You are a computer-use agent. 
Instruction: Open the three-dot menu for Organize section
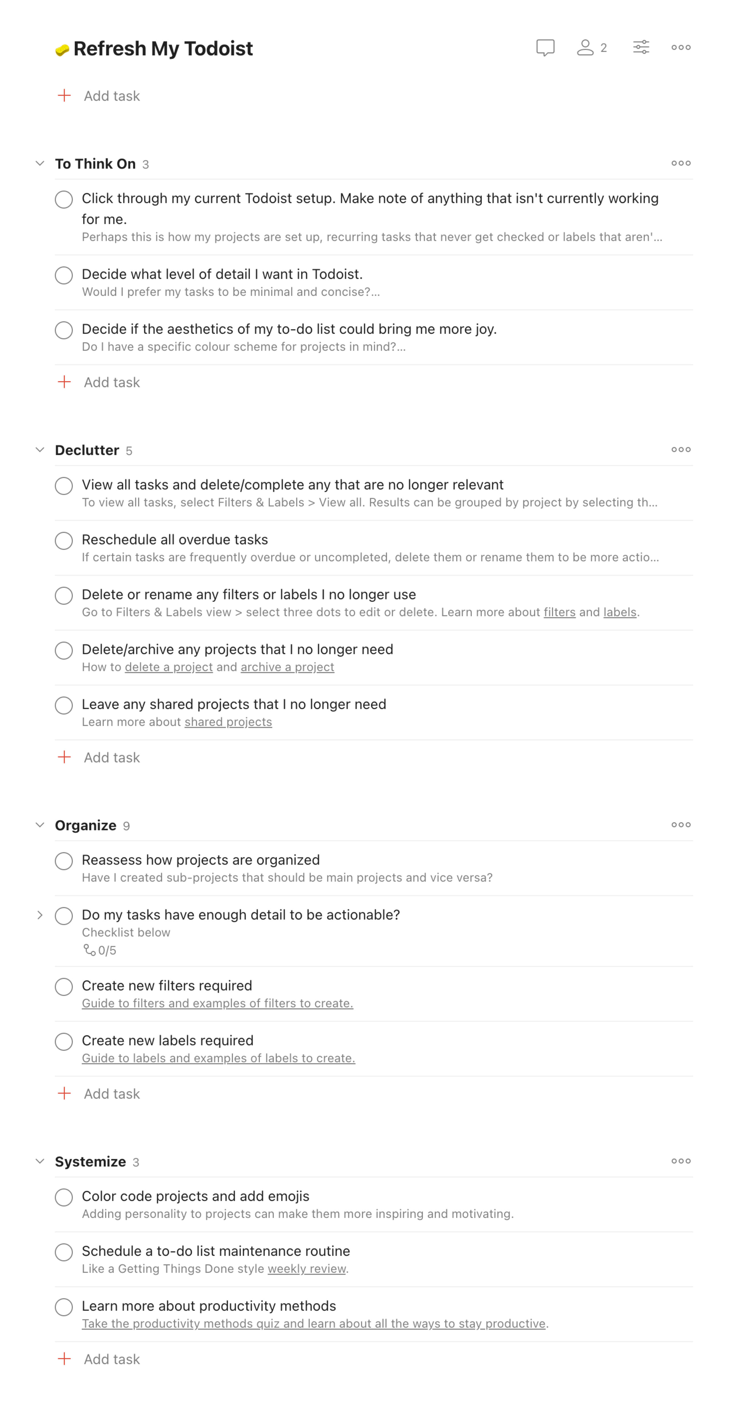[681, 824]
